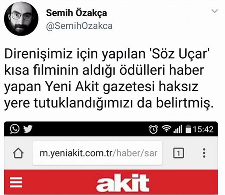This screenshot has height=195, width=225.
Task: Click the tweet text about 'Söz Uçar'
Action: (x=109, y=79)
